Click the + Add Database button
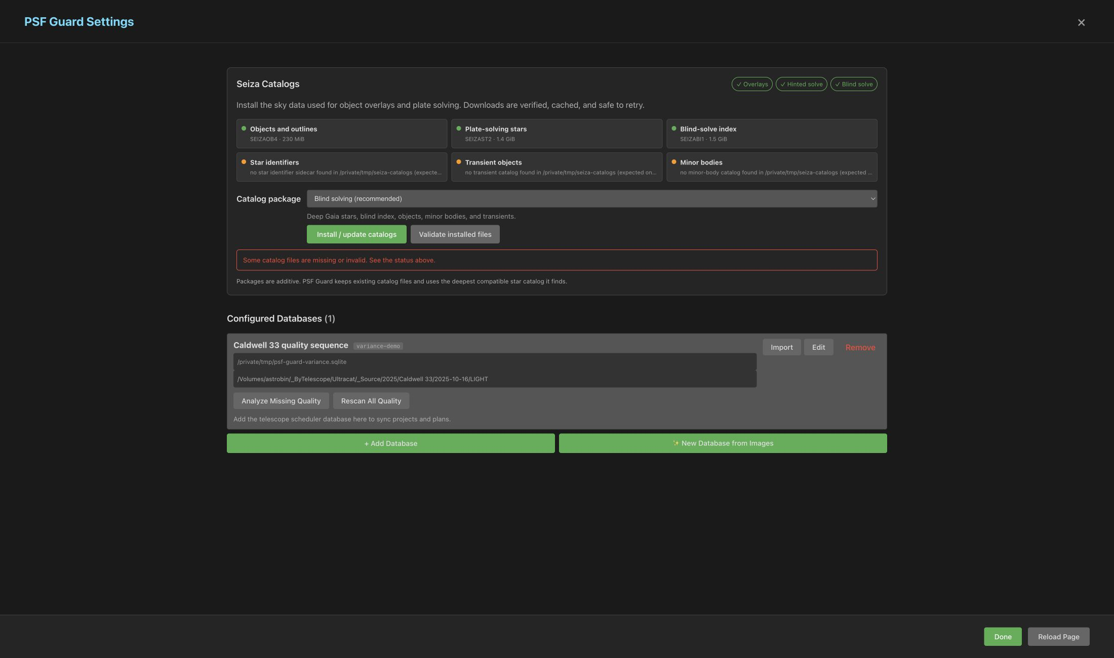 point(390,443)
